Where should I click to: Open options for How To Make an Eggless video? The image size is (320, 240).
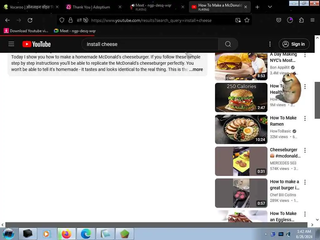(305, 214)
